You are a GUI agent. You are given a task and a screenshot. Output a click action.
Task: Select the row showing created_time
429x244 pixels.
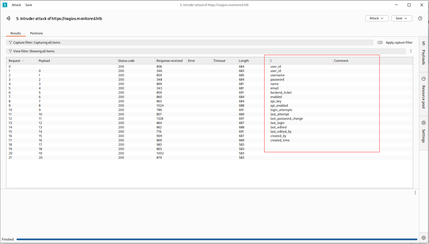(209, 140)
